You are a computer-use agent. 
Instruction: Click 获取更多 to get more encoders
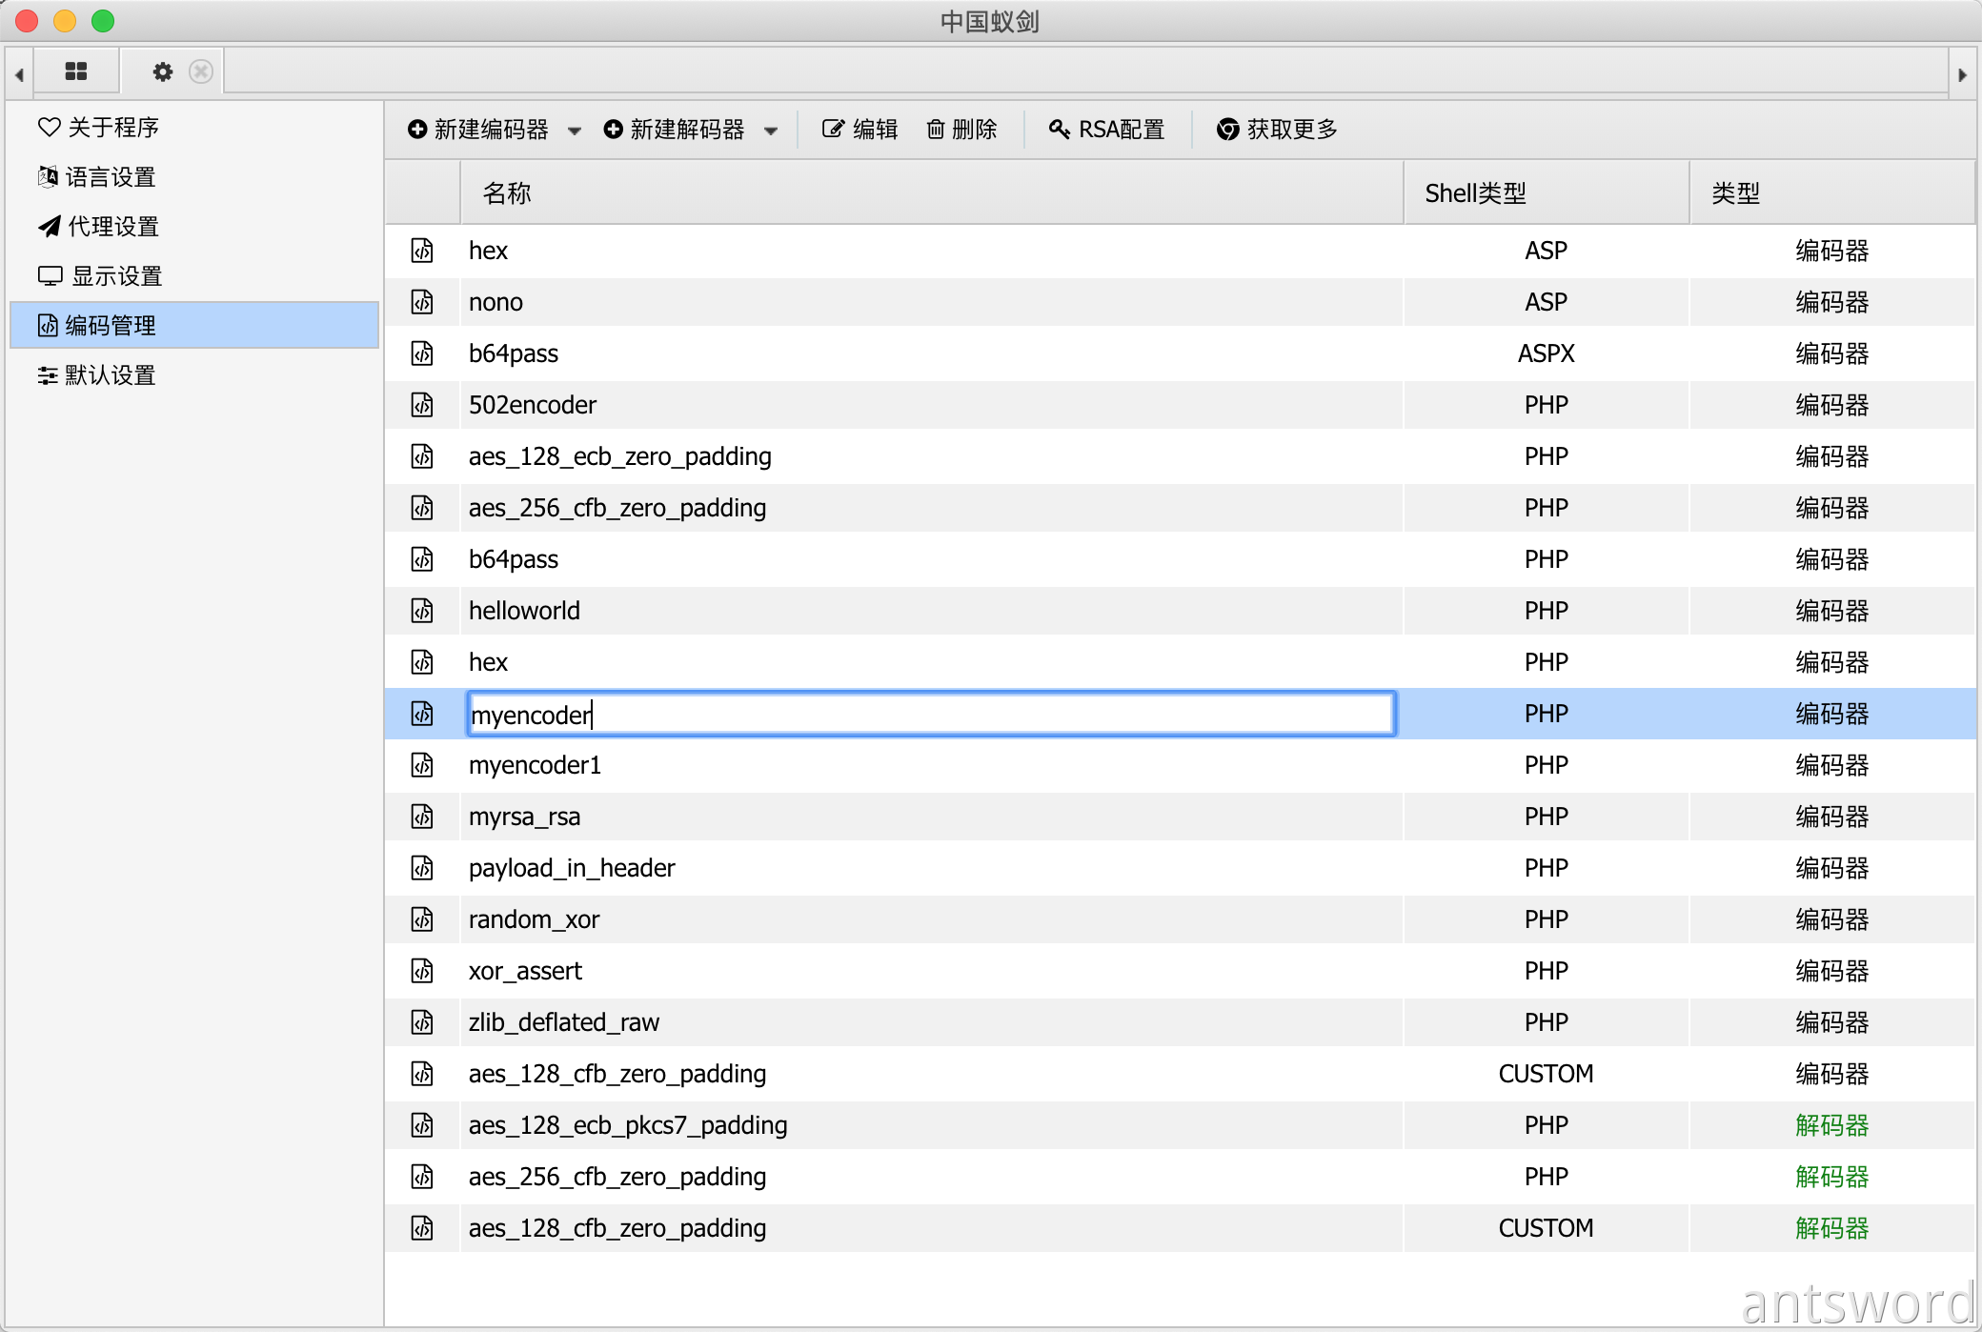point(1277,130)
